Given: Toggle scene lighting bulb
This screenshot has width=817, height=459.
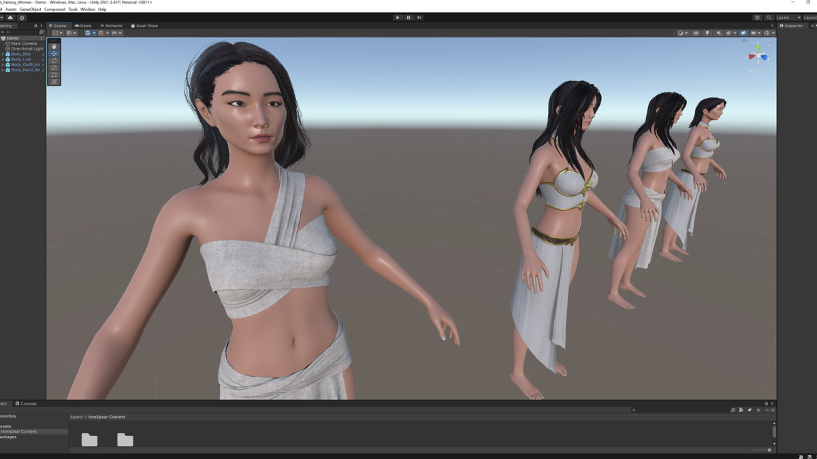Looking at the screenshot, I should pos(707,33).
